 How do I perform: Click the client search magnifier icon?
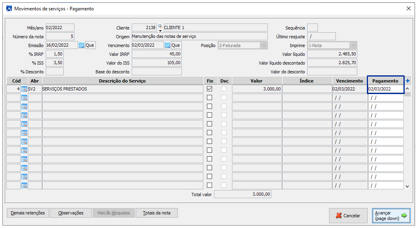pyautogui.click(x=160, y=28)
